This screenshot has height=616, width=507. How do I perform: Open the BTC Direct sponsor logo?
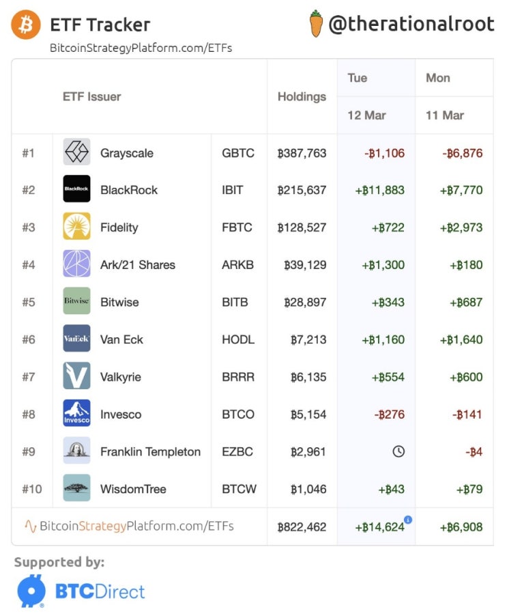[x=81, y=591]
